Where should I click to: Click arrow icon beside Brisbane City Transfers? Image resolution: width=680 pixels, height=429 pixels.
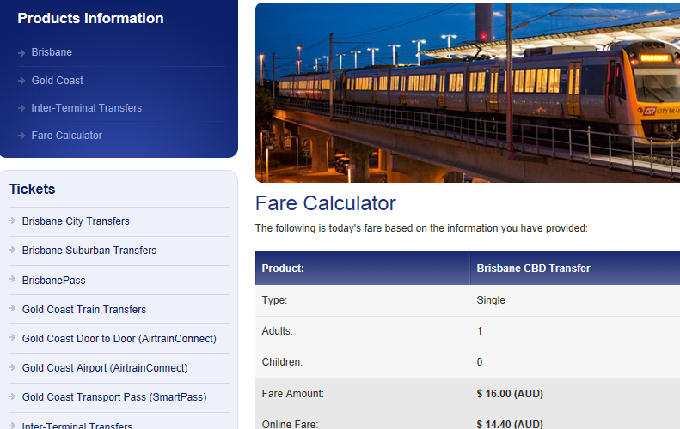12,221
